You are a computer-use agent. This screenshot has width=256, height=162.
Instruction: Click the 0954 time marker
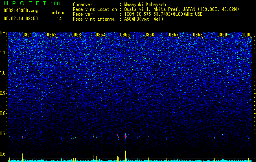[x=101, y=35]
